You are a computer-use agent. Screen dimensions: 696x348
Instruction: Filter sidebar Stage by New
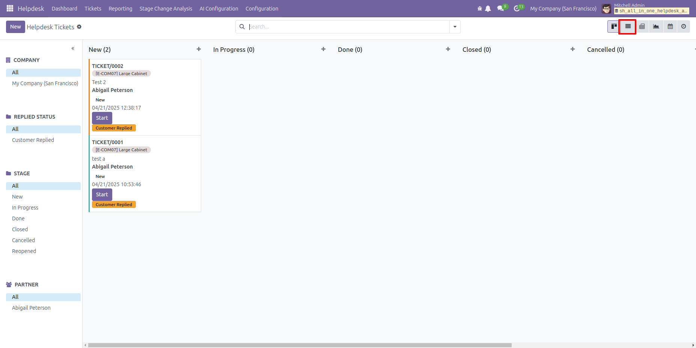[x=17, y=197]
